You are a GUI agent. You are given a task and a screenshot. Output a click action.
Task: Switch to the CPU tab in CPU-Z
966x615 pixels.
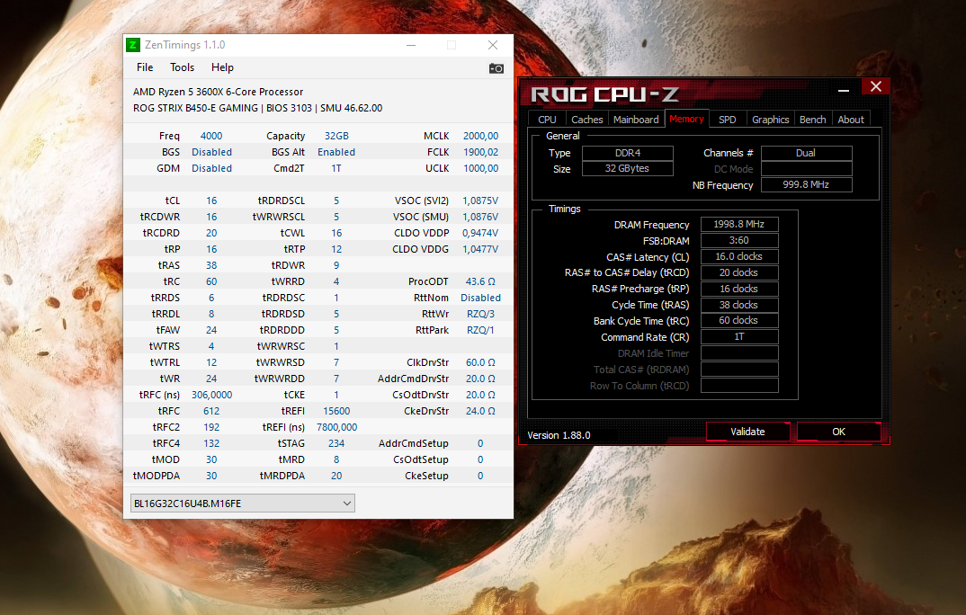click(x=547, y=120)
